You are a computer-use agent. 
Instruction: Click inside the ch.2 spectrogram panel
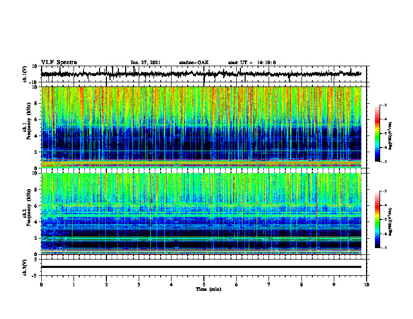pos(201,214)
